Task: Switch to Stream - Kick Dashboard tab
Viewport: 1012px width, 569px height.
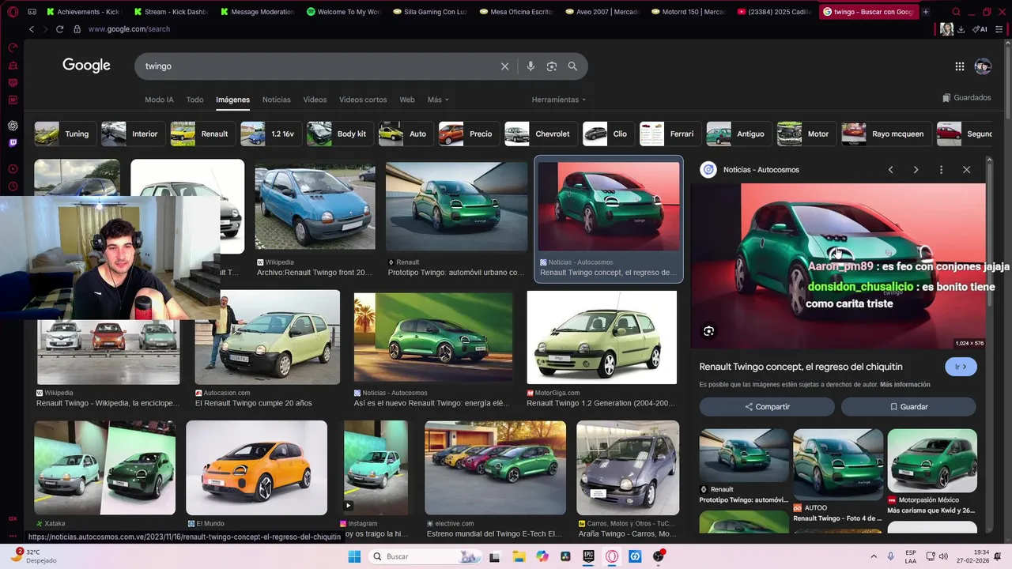Action: coord(170,12)
